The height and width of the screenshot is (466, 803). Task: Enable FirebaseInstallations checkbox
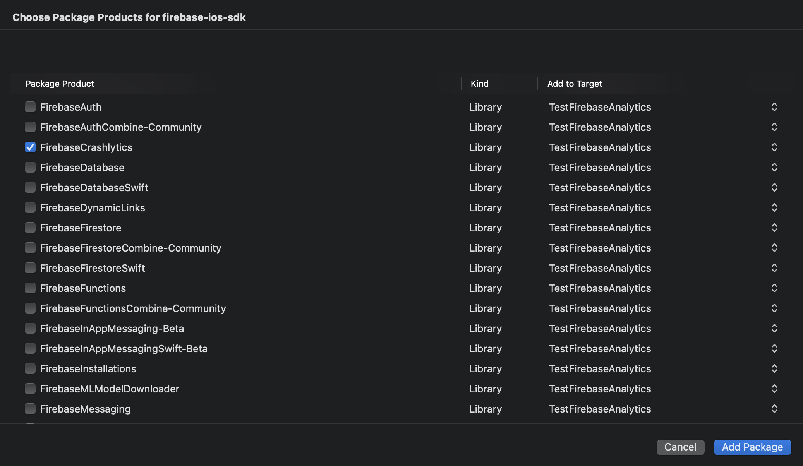[30, 368]
